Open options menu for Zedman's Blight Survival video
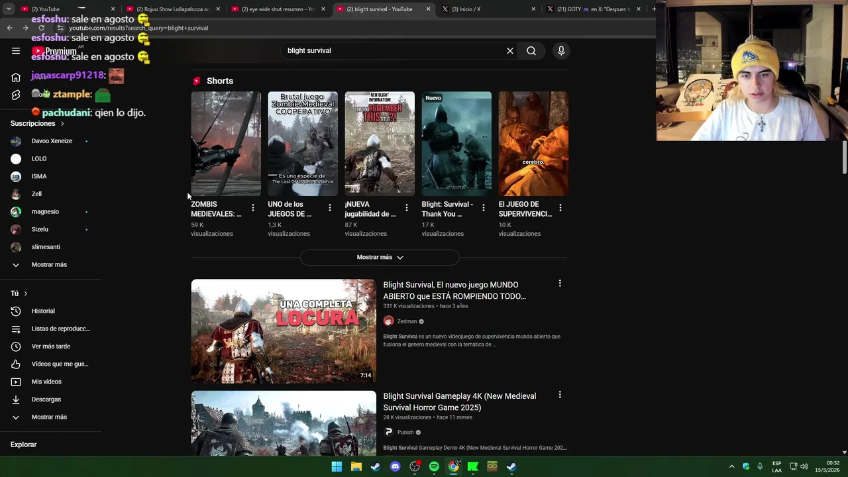Image resolution: width=848 pixels, height=477 pixels. coord(560,284)
